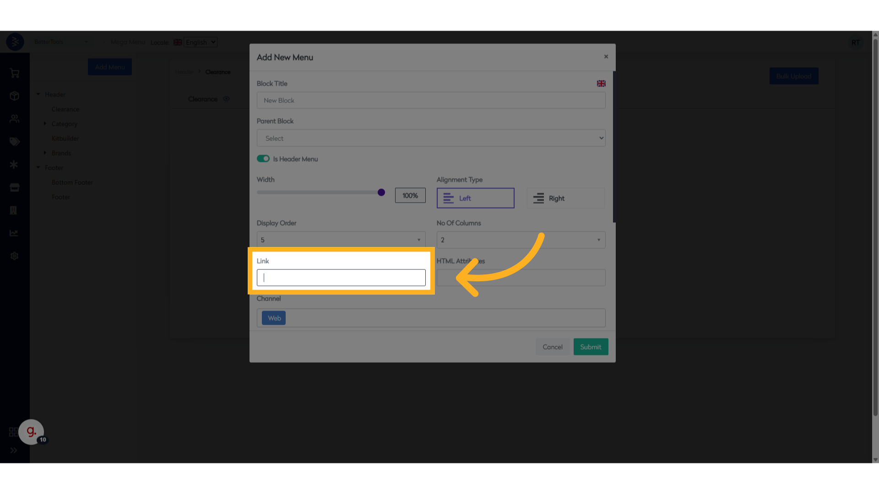Select Kitbuilder in the menu tree

click(65, 139)
